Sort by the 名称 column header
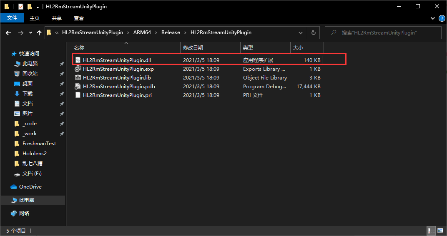447x236 pixels. (x=126, y=47)
